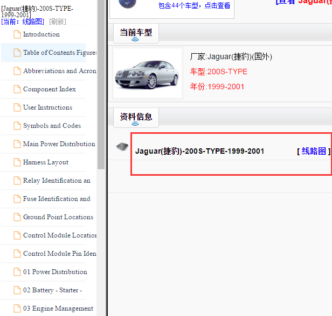Viewport: 332px width, 316px height.
Task: Click the Ground Point Locations page icon
Action: pos(17,217)
